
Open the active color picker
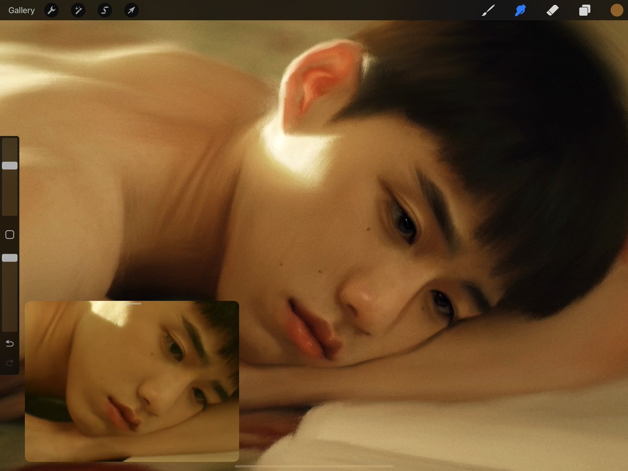[616, 10]
